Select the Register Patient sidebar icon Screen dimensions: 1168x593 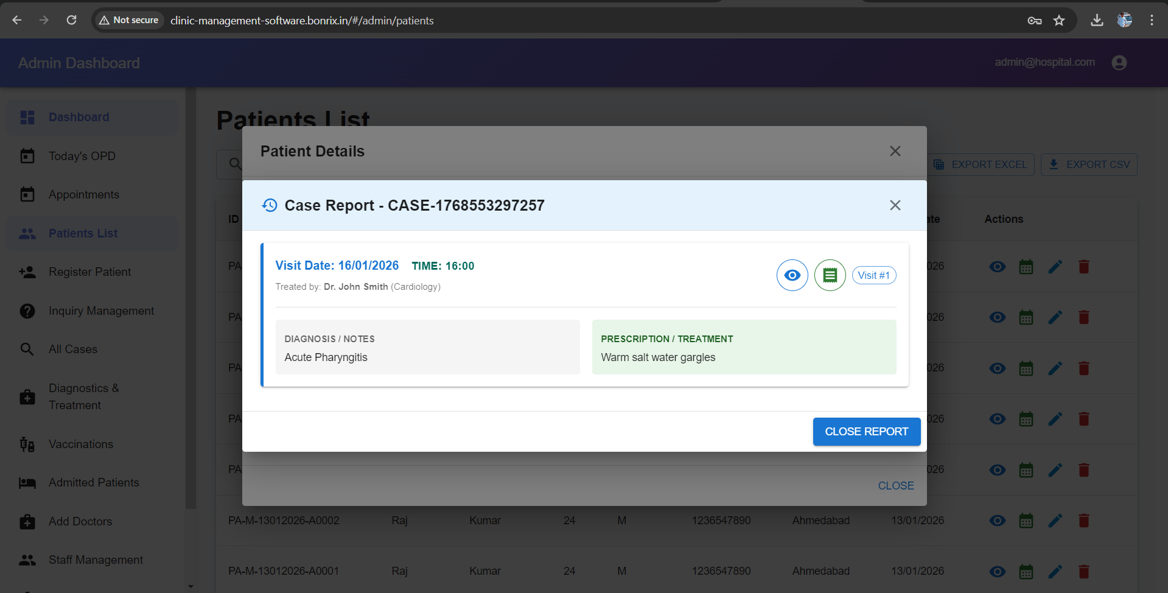(28, 272)
